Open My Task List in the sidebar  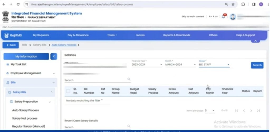point(19,64)
